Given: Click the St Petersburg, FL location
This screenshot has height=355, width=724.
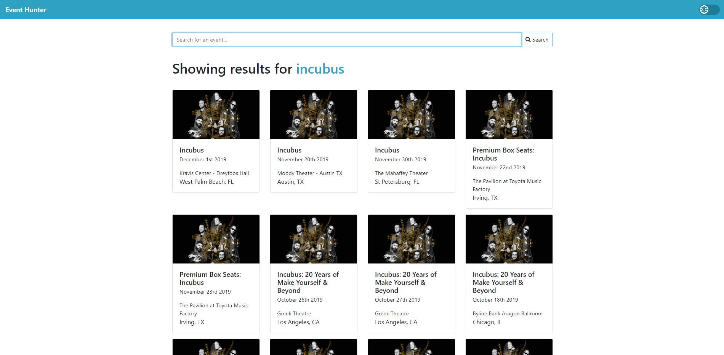Looking at the screenshot, I should click(397, 182).
